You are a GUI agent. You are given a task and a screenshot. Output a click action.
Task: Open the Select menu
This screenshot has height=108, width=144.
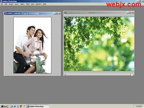tap(22, 4)
